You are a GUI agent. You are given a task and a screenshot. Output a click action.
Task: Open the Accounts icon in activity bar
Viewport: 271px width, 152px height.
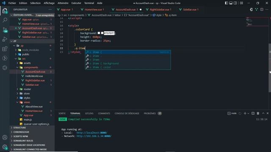coord(5,137)
